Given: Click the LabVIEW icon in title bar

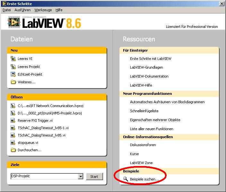Looking at the screenshot, I should [x=4, y=4].
